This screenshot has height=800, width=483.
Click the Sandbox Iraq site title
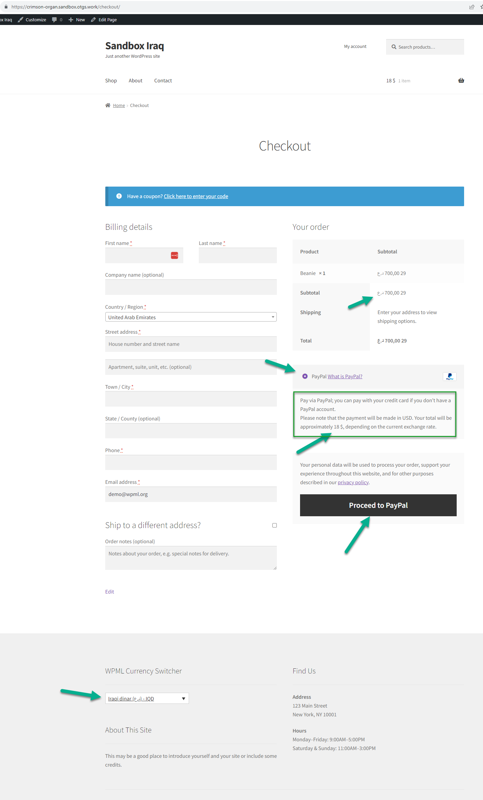pyautogui.click(x=135, y=46)
